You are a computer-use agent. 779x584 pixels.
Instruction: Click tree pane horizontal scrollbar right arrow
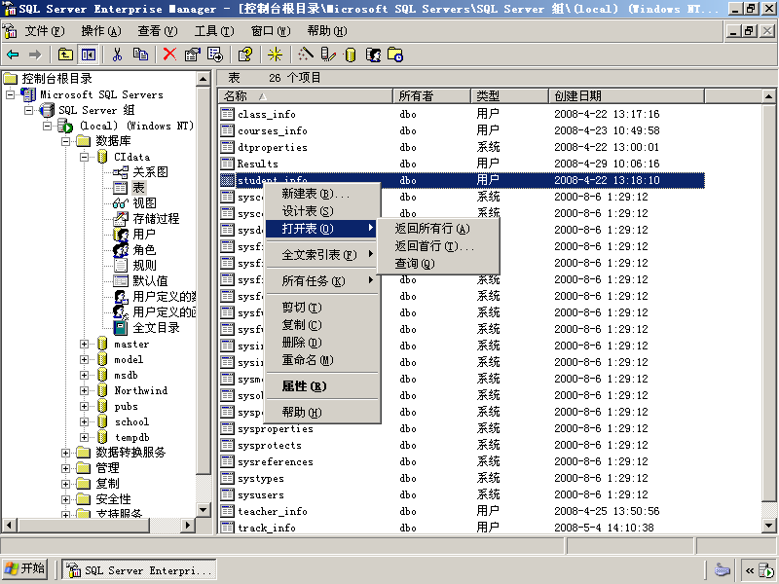187,525
